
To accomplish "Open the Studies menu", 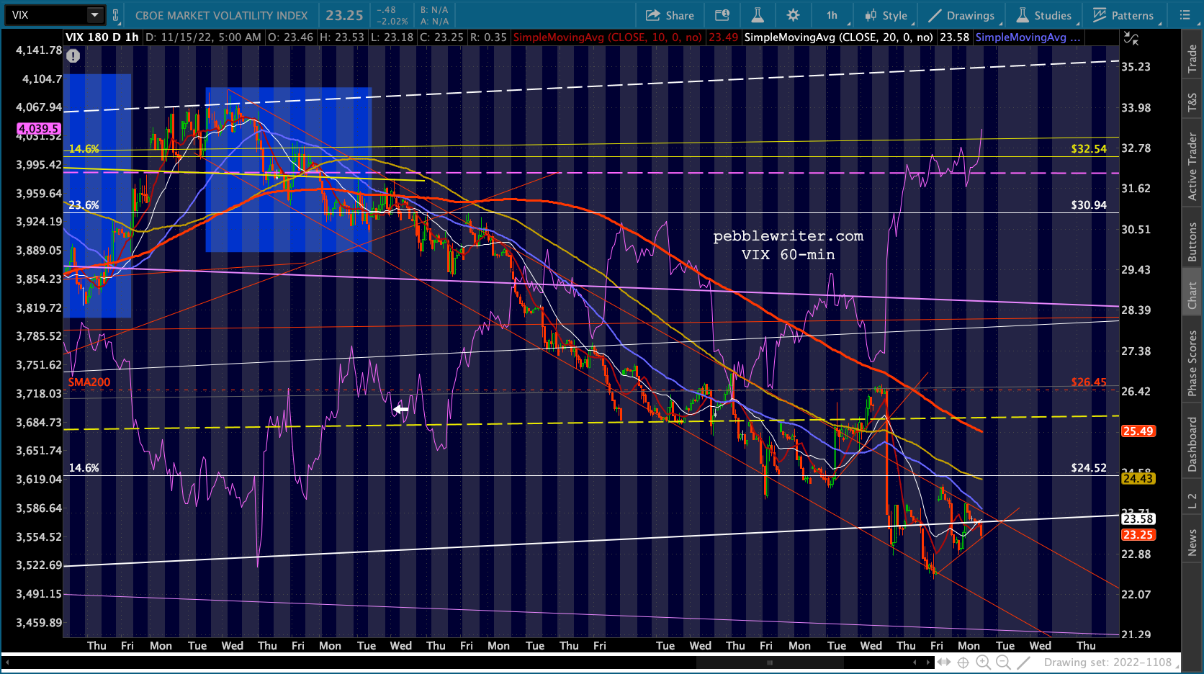I will pyautogui.click(x=1044, y=15).
